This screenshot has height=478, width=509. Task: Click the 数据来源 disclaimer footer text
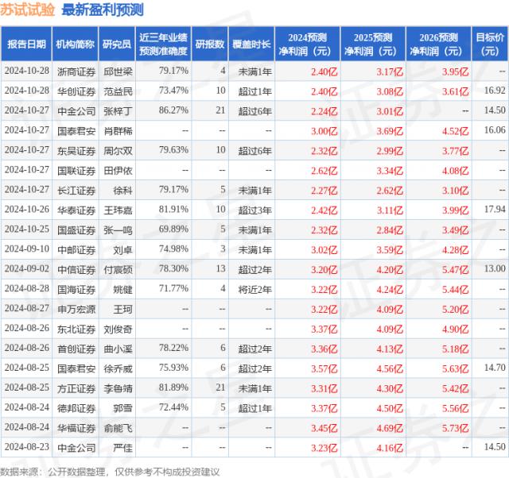[x=110, y=471]
